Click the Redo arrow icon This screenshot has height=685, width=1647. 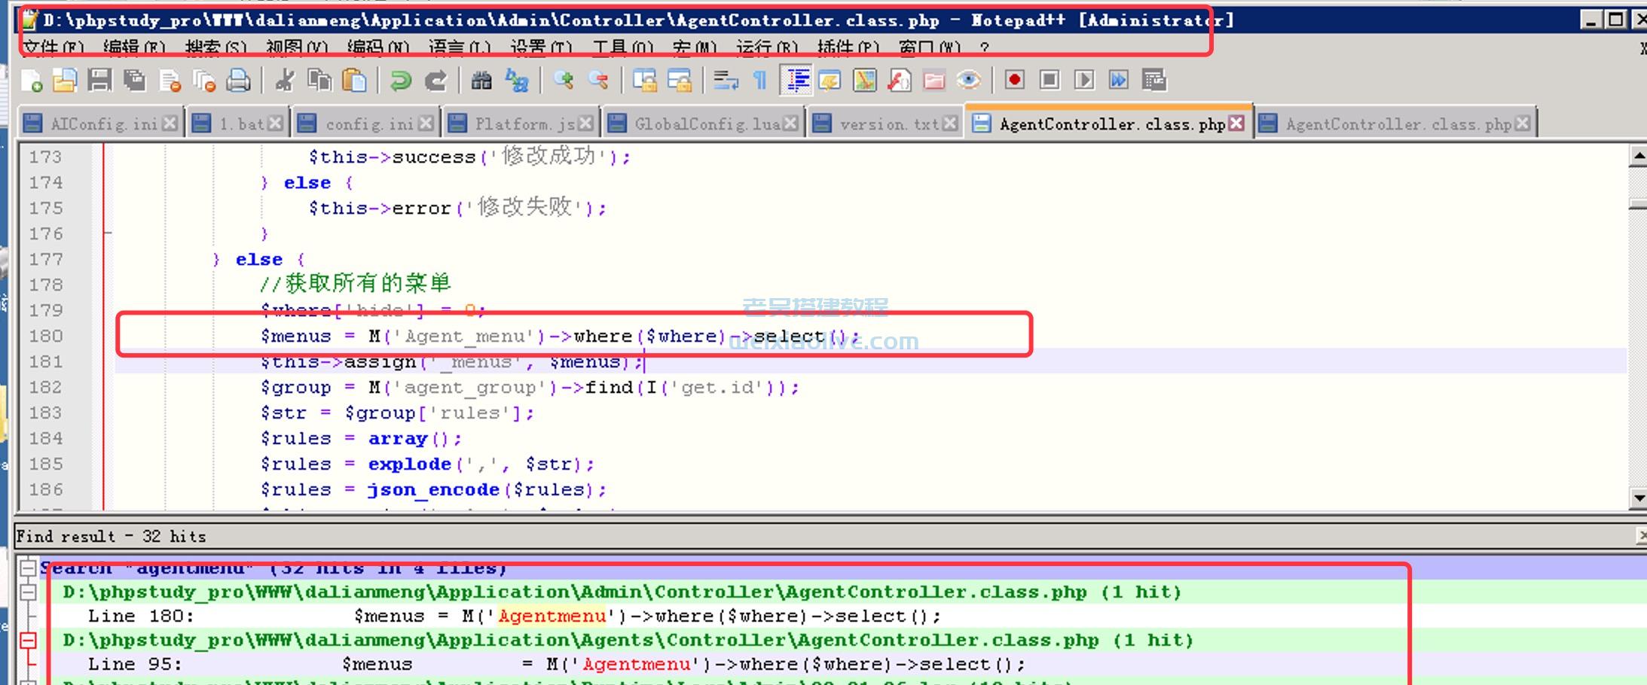tap(435, 80)
